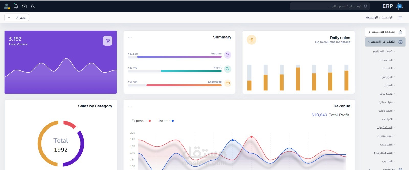Open the notifications bell

pyautogui.click(x=16, y=6)
